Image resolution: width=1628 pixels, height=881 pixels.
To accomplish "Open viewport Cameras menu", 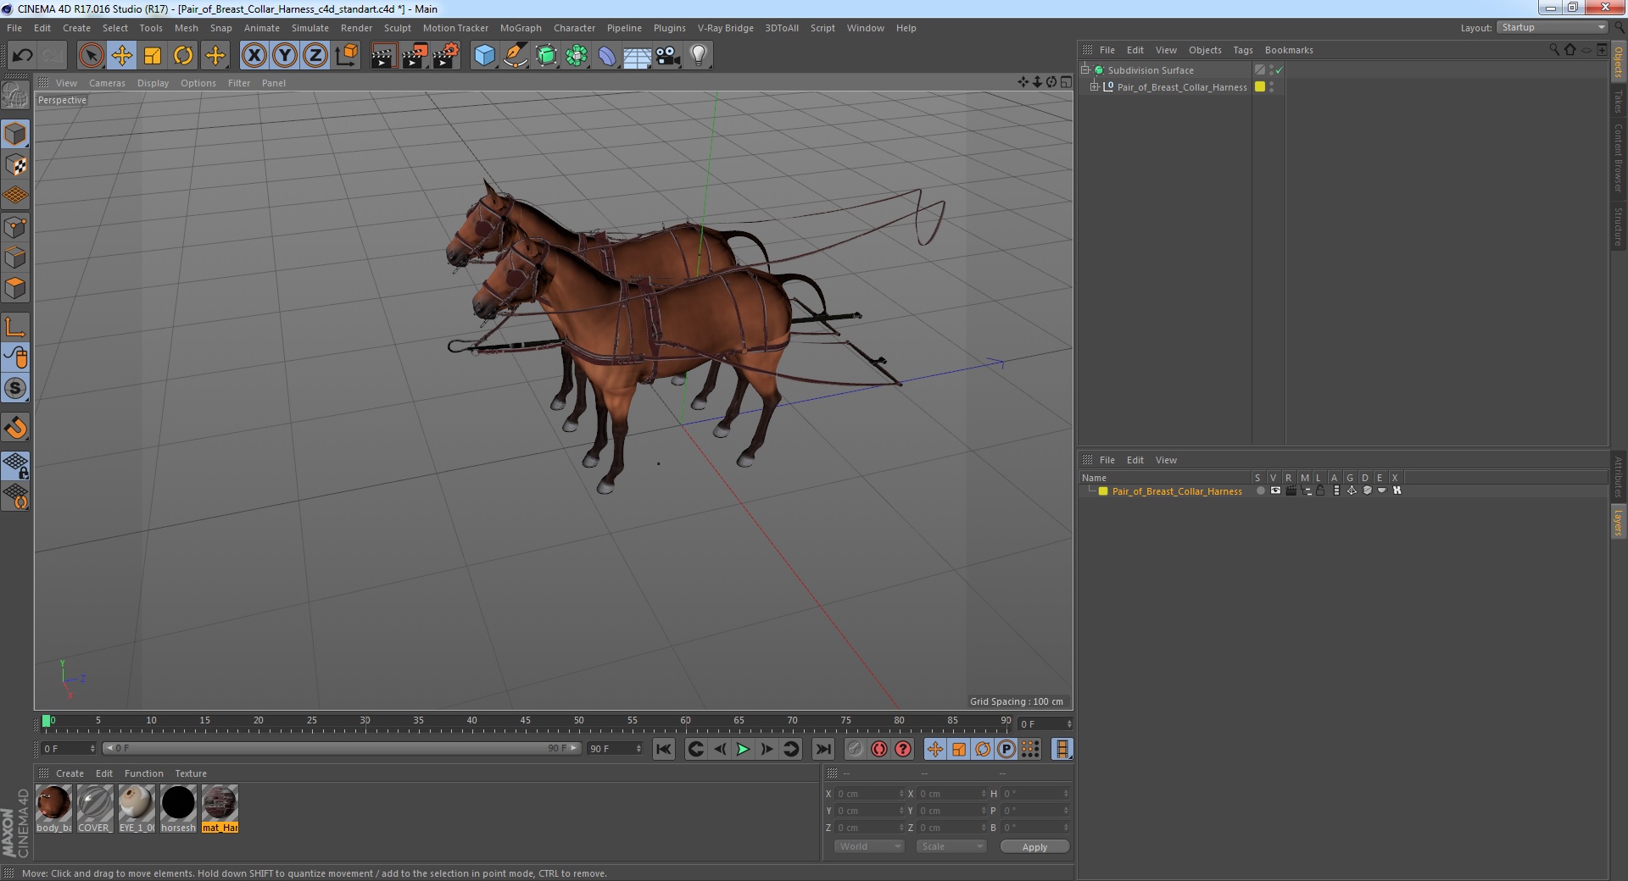I will 107,83.
